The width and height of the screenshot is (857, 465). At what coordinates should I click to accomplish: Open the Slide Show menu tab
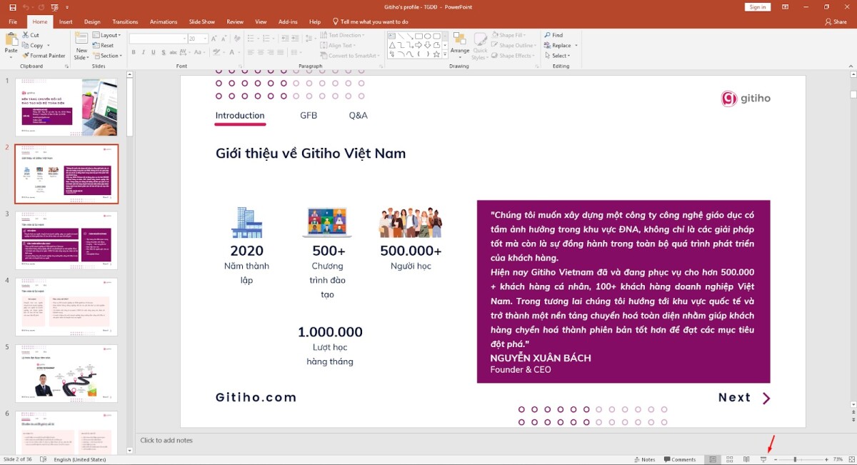coord(201,21)
